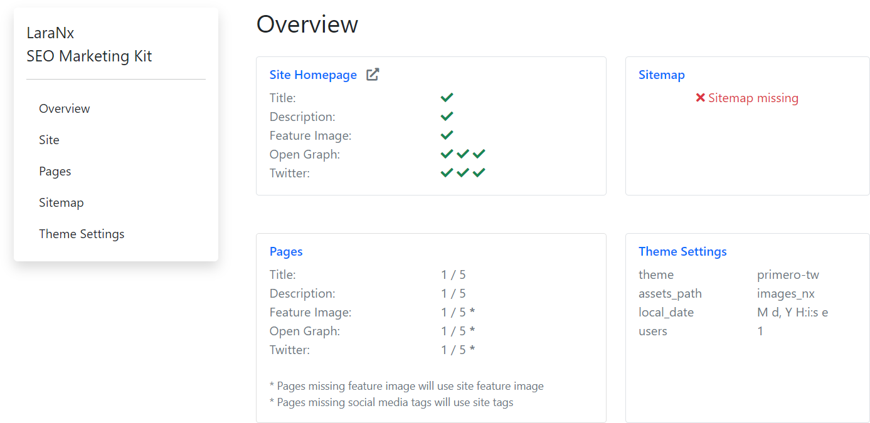
Task: Click the Description checkmark in Site Homepage card
Action: tap(447, 116)
